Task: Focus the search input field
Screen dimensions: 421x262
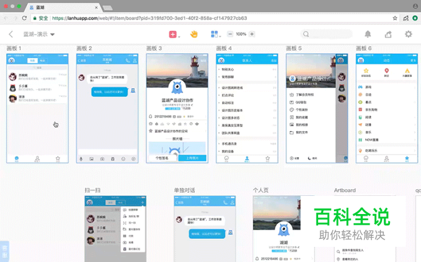Action: click(326, 34)
